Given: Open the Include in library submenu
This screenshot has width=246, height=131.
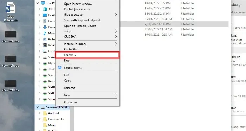Looking at the screenshot, I should tap(88, 44).
